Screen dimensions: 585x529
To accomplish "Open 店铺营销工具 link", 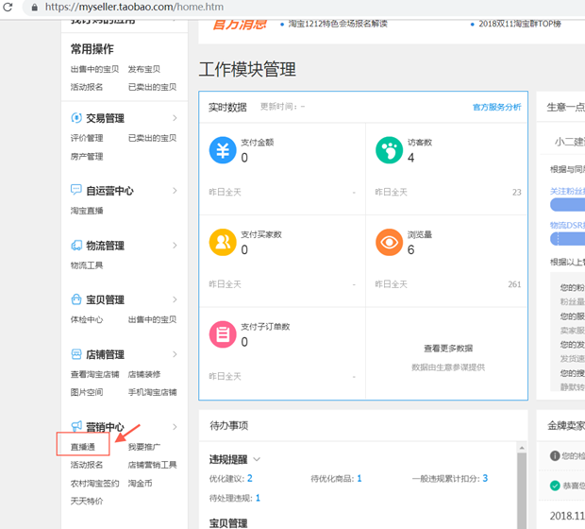I will pyautogui.click(x=152, y=465).
